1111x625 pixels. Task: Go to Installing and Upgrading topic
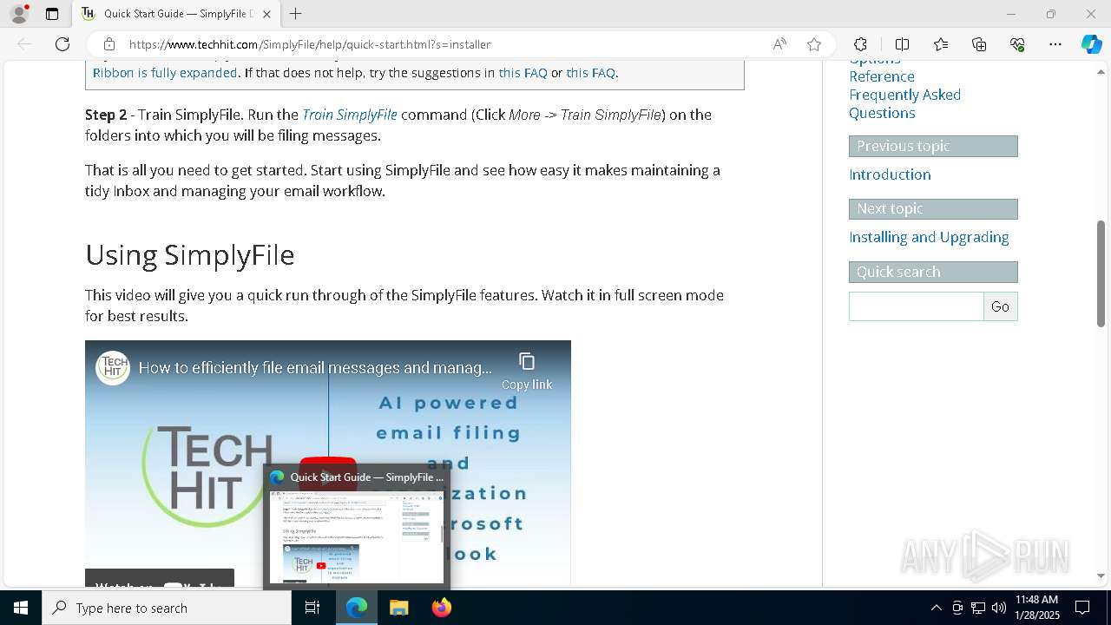[x=929, y=237]
